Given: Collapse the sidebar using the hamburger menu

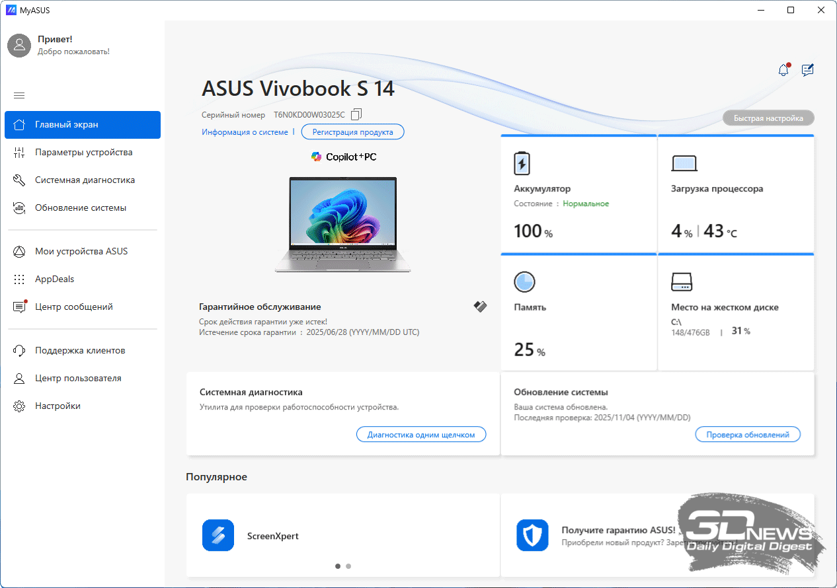Looking at the screenshot, I should point(19,96).
